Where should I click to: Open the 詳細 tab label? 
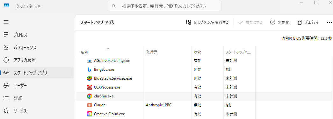point(18,98)
